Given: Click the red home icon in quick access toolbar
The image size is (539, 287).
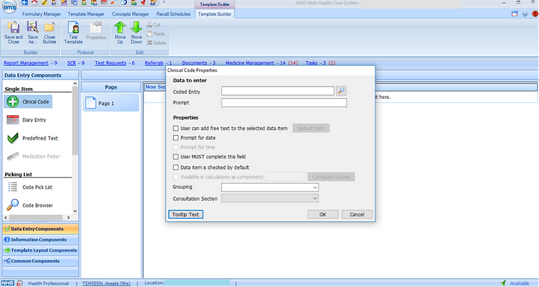Looking at the screenshot, I should click(x=34, y=3).
